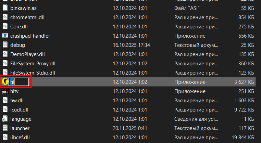Click the chromehtml.dll file icon
The height and width of the screenshot is (143, 261).
(x=5, y=17)
